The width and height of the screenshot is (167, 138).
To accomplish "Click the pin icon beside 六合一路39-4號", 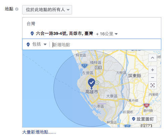I will 32,34.
